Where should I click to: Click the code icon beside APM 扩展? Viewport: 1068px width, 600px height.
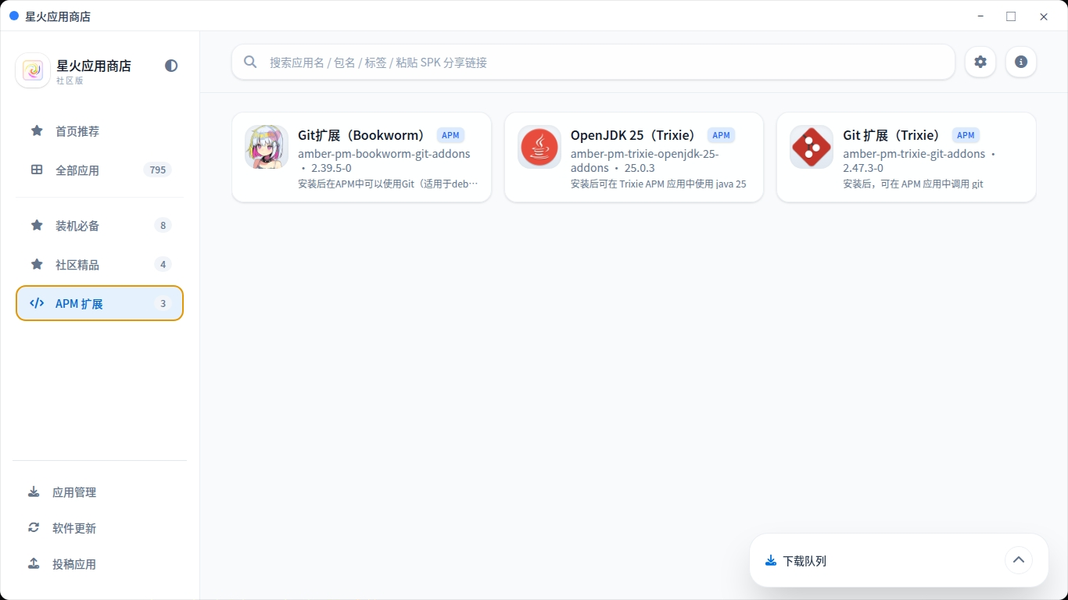pyautogui.click(x=37, y=303)
